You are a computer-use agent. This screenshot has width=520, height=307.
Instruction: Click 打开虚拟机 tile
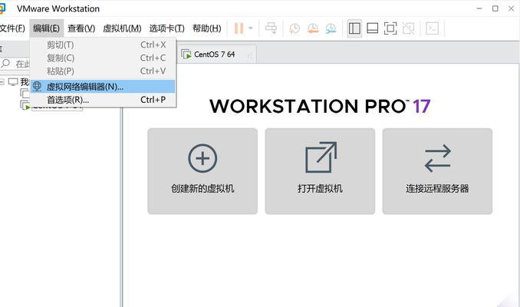point(320,171)
